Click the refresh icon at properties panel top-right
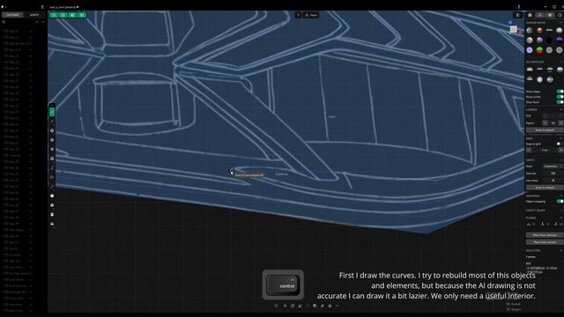Image resolution: width=564 pixels, height=317 pixels. [x=560, y=15]
